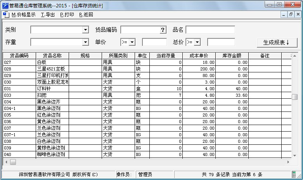Open the 存量 dropdown list
Image resolution: width=303 pixels, height=180 pixels.
pos(85,42)
